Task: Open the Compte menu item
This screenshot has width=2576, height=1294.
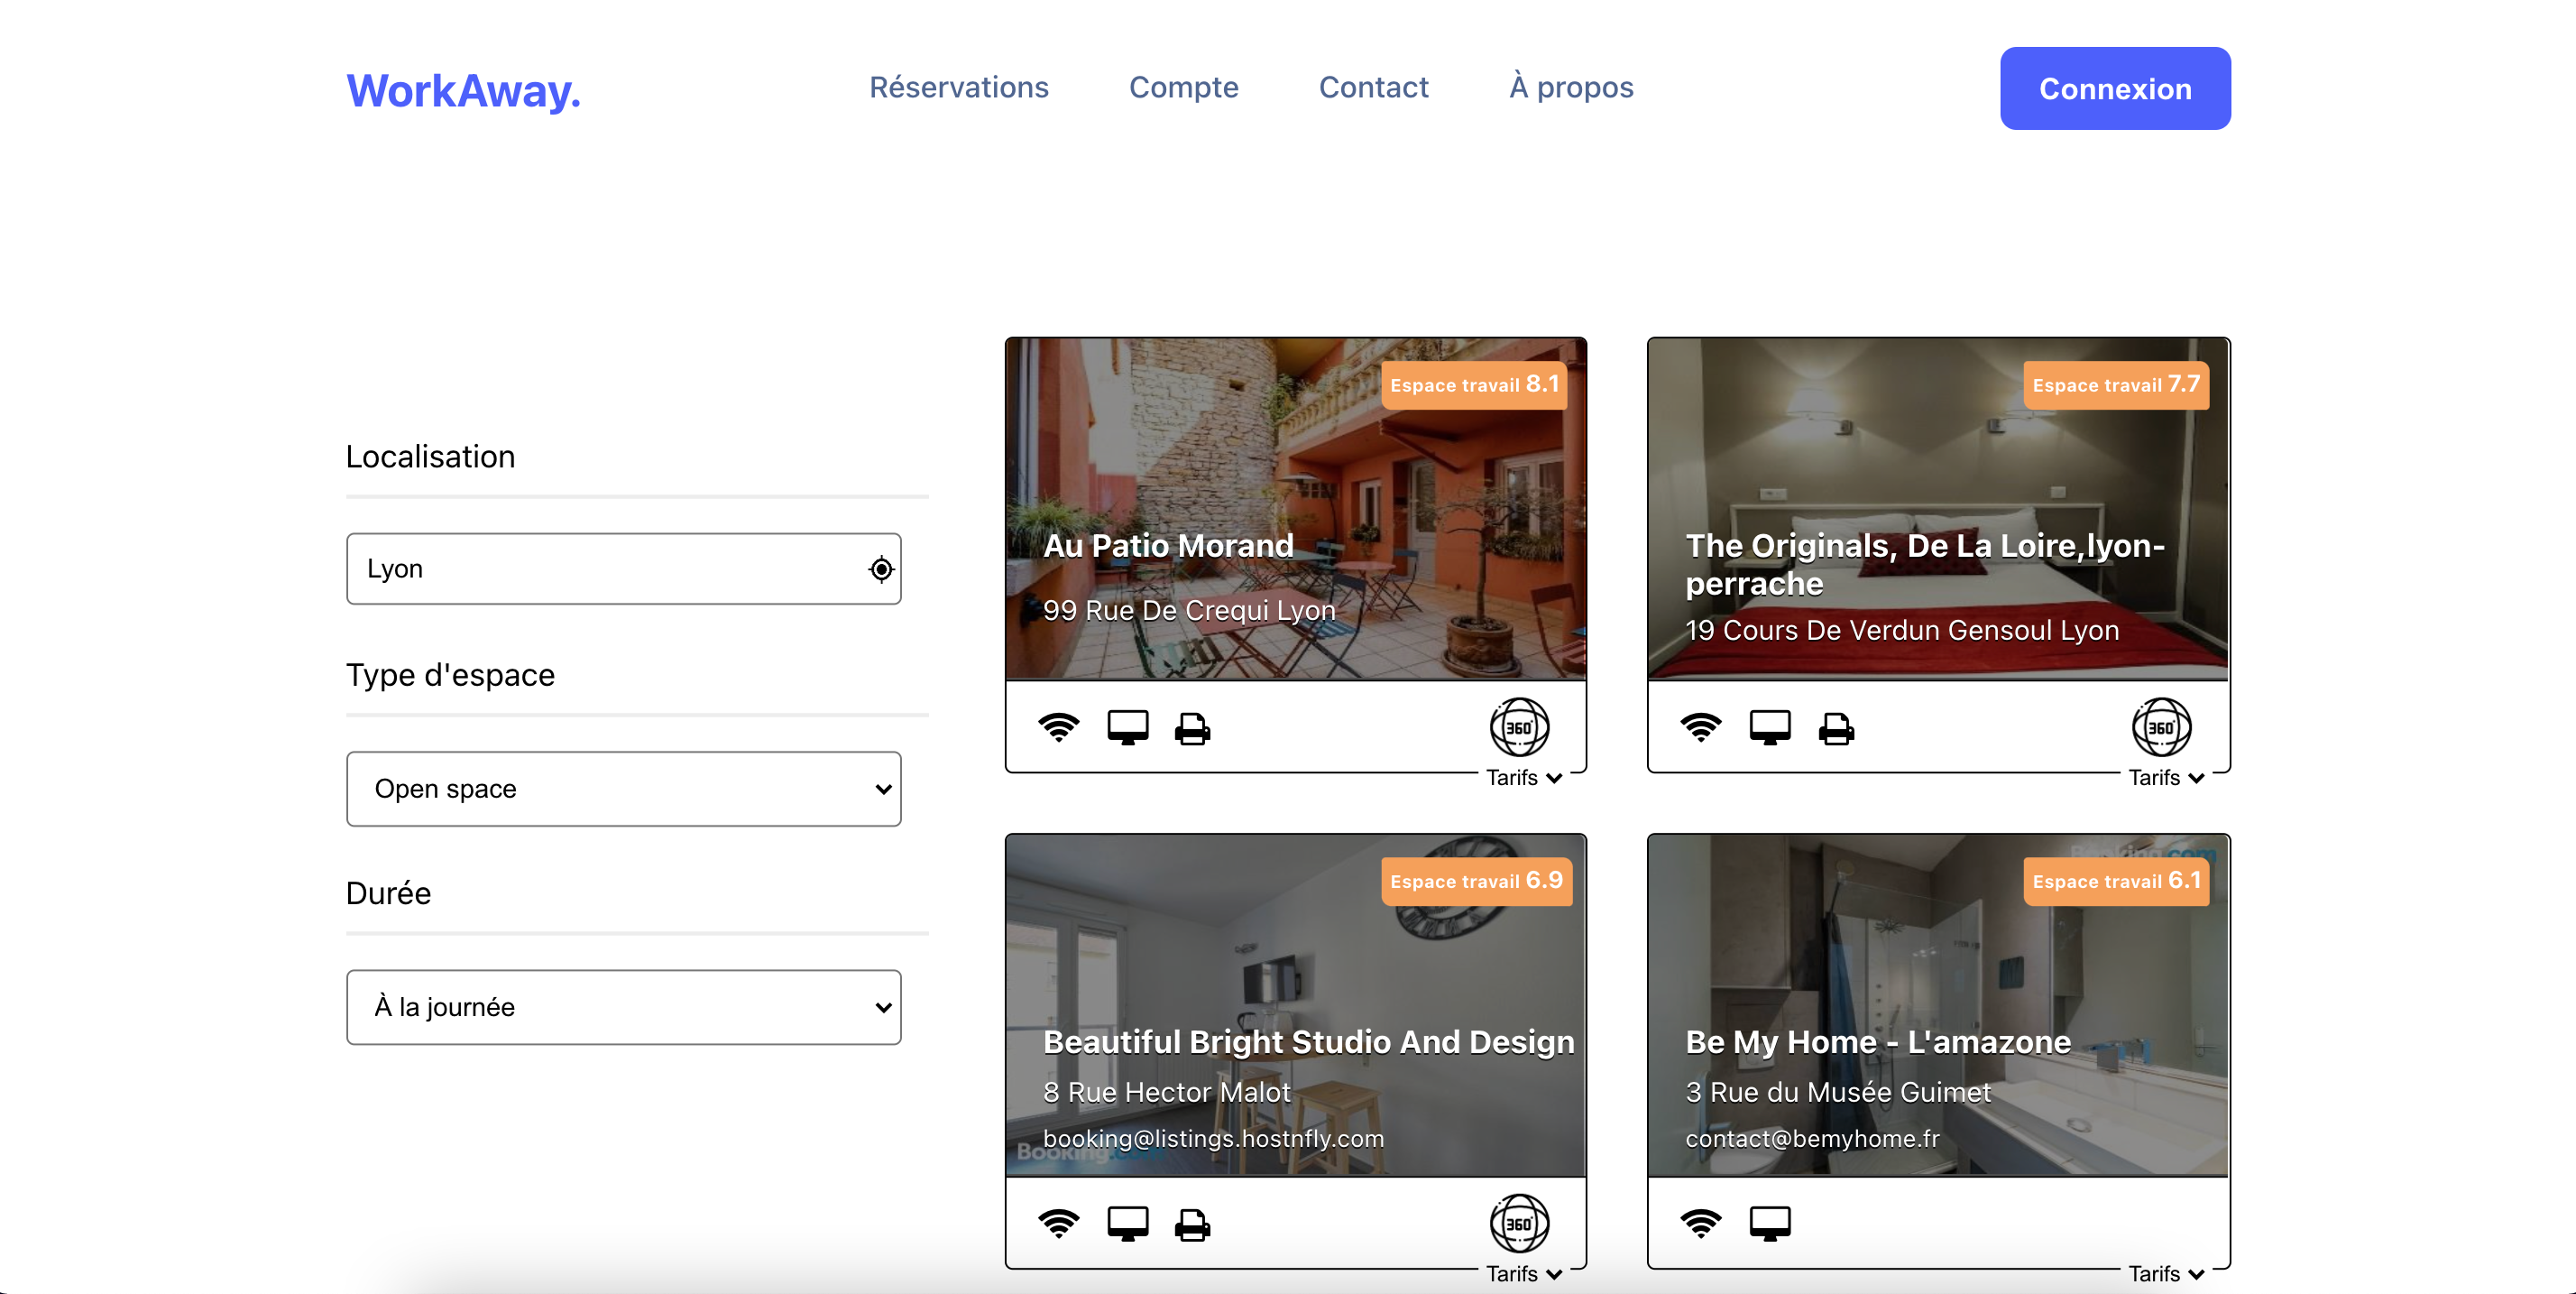Action: point(1183,87)
